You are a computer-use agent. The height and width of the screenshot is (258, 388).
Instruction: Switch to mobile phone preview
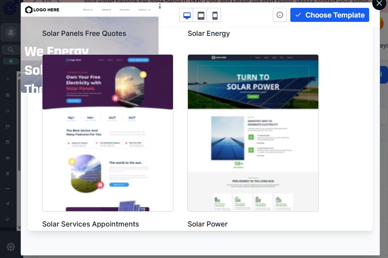215,15
